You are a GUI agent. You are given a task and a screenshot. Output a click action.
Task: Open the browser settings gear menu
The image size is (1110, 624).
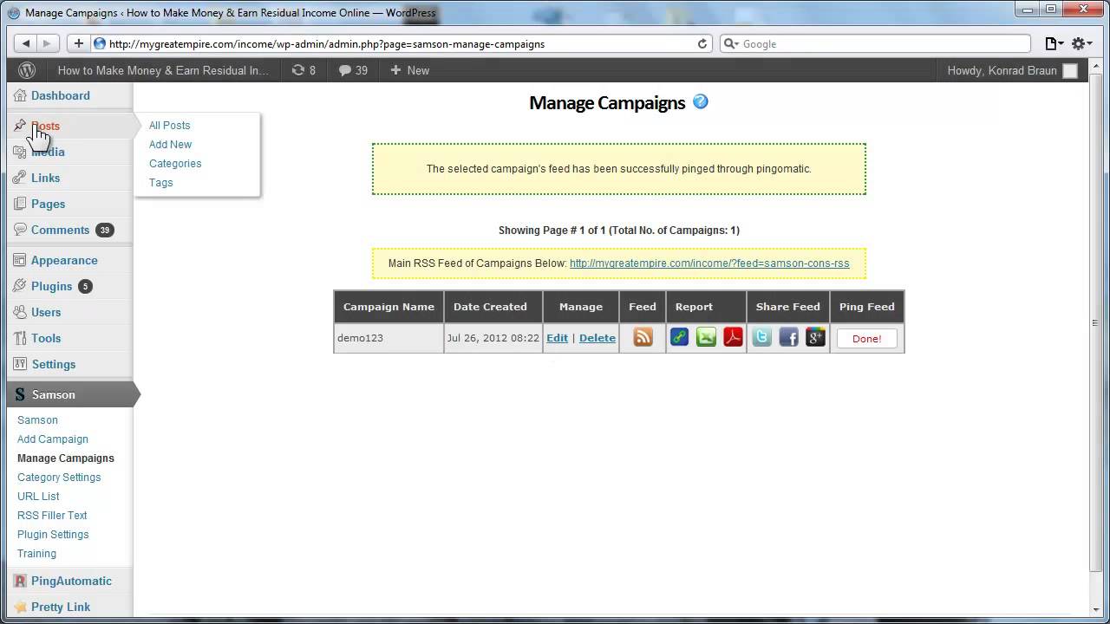pos(1081,43)
